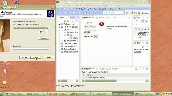Collapse the src folder node

[x=62, y=30]
